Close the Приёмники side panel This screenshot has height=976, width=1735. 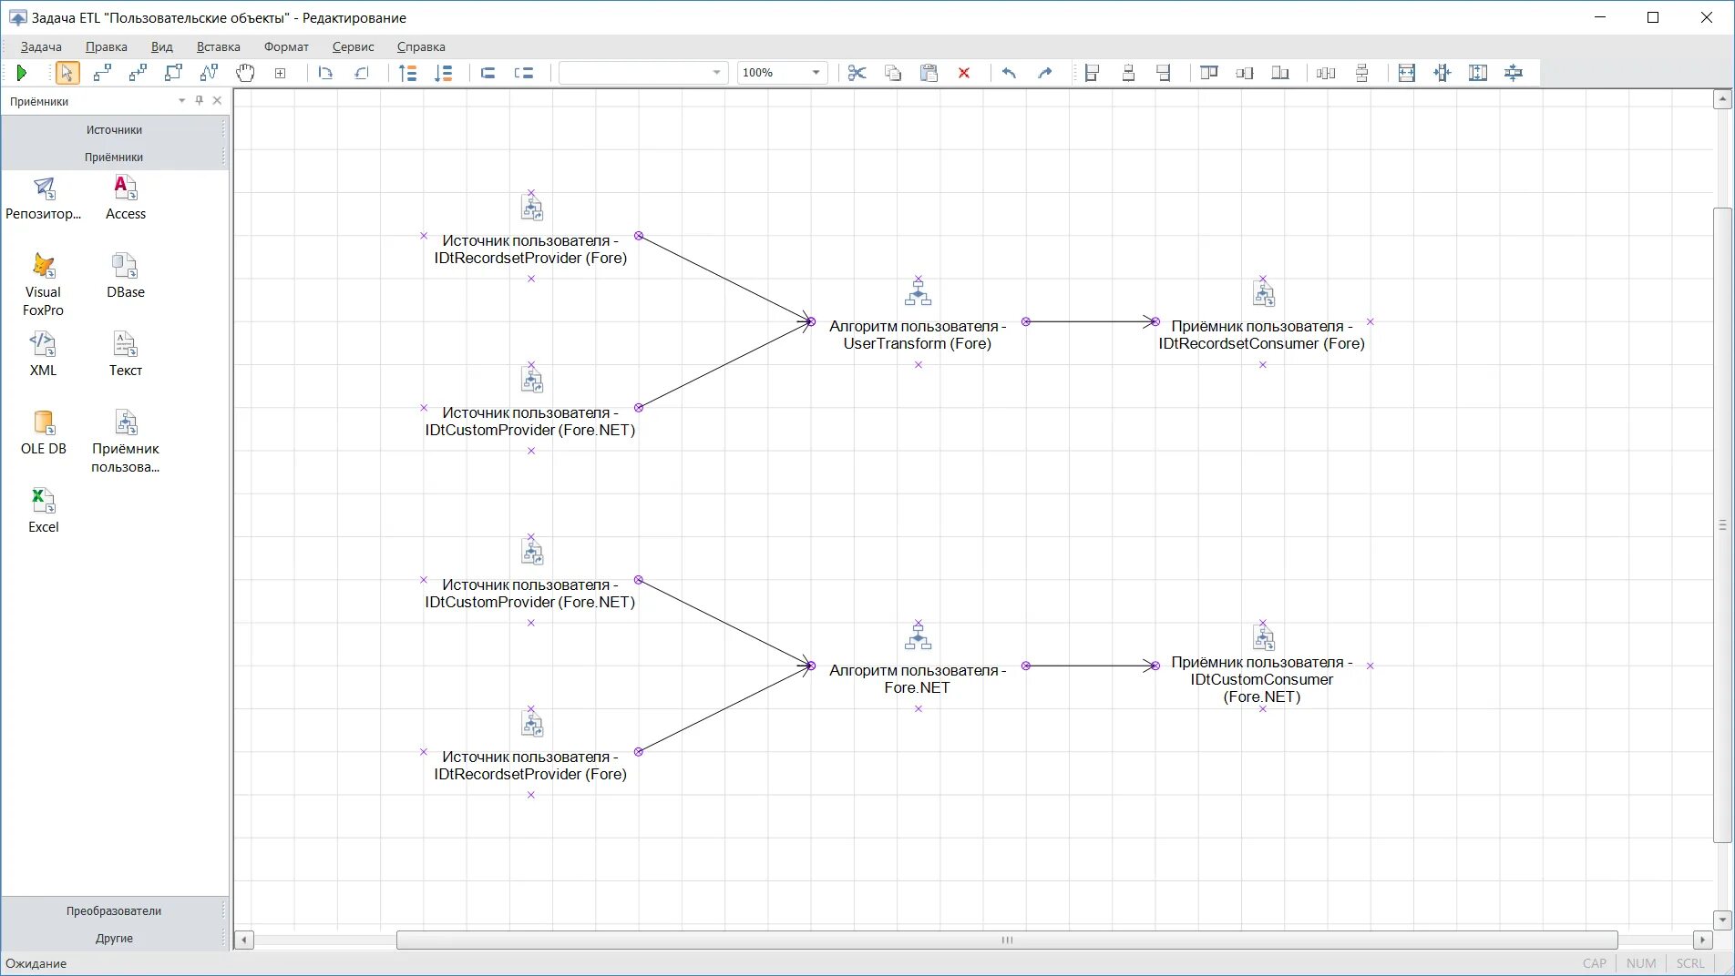(x=217, y=101)
